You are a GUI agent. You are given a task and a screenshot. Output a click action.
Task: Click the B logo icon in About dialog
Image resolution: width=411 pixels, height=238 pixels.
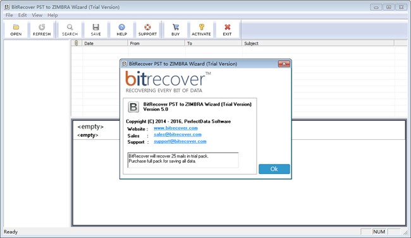133,107
